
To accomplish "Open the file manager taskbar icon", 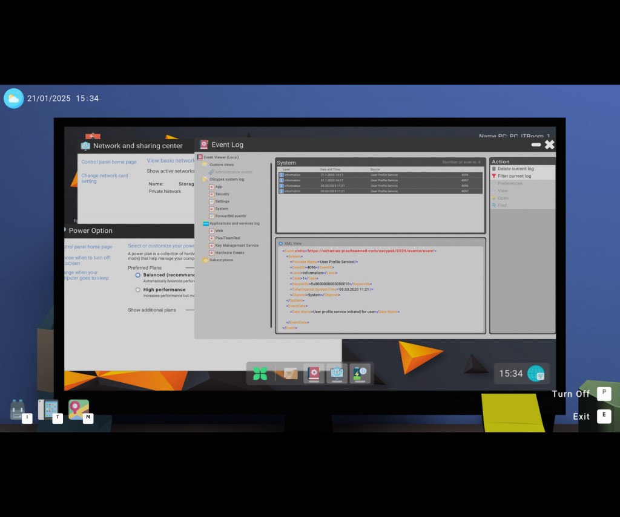I will pos(291,374).
